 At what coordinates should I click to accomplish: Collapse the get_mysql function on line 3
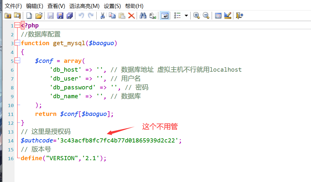(x=17, y=43)
